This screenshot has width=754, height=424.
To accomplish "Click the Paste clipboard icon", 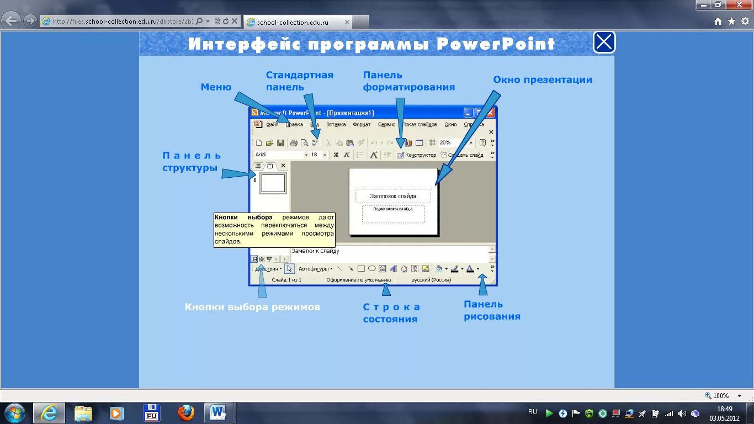I will [x=350, y=143].
